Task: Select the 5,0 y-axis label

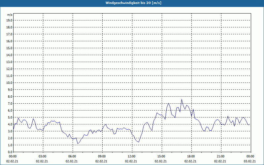Action: 10,117
